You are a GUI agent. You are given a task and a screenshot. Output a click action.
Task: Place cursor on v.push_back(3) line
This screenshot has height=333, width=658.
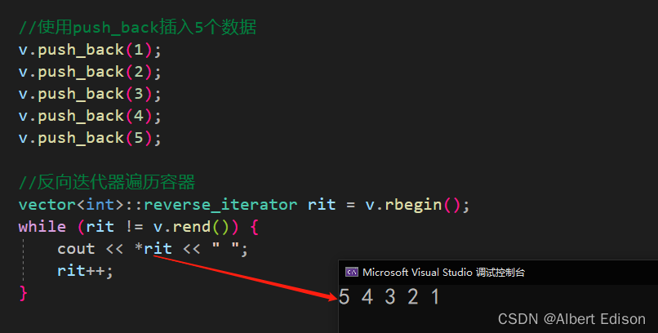pos(90,94)
